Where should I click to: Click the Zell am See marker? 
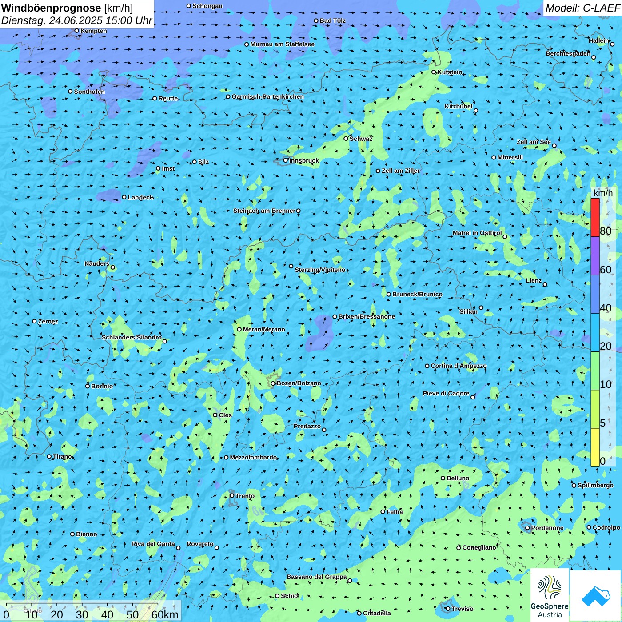[x=554, y=145]
